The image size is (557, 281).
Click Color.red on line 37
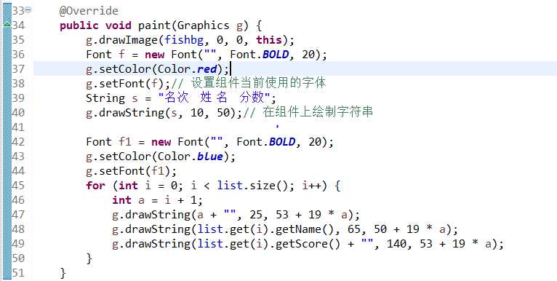[x=187, y=68]
